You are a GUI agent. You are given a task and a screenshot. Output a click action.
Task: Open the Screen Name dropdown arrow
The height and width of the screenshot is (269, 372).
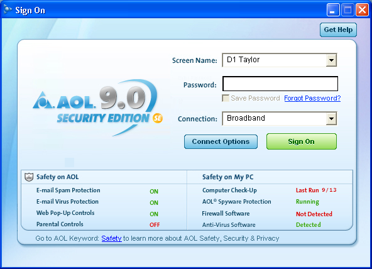click(x=331, y=60)
